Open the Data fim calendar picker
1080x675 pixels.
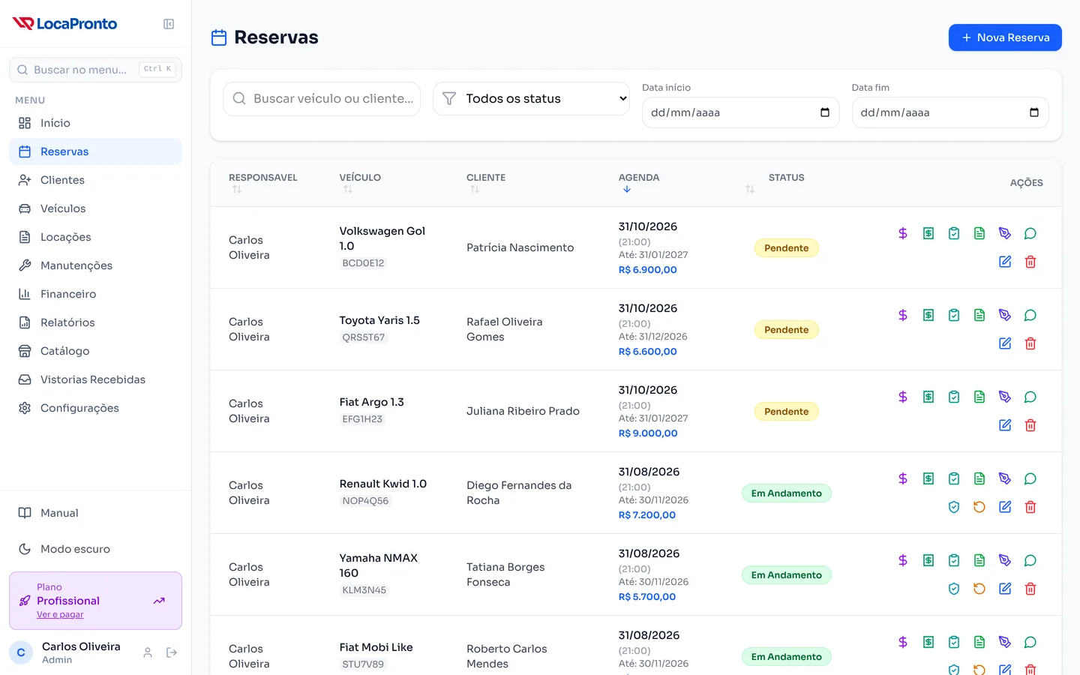pyautogui.click(x=1034, y=112)
